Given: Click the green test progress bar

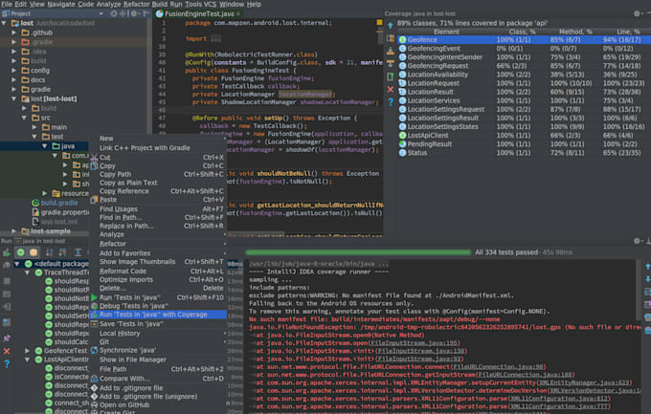Looking at the screenshot, I should (x=358, y=252).
